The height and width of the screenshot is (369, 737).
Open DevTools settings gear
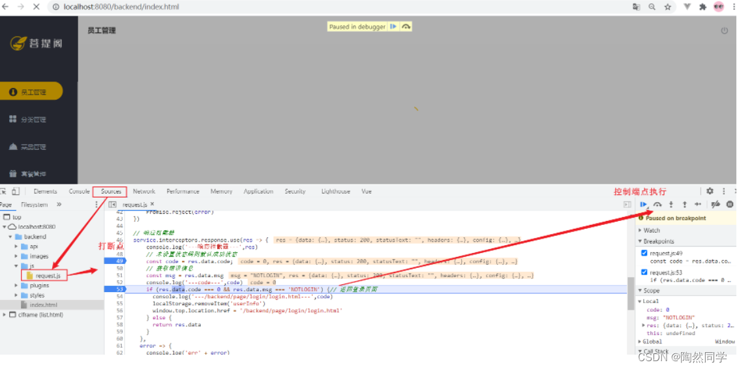[x=710, y=191]
